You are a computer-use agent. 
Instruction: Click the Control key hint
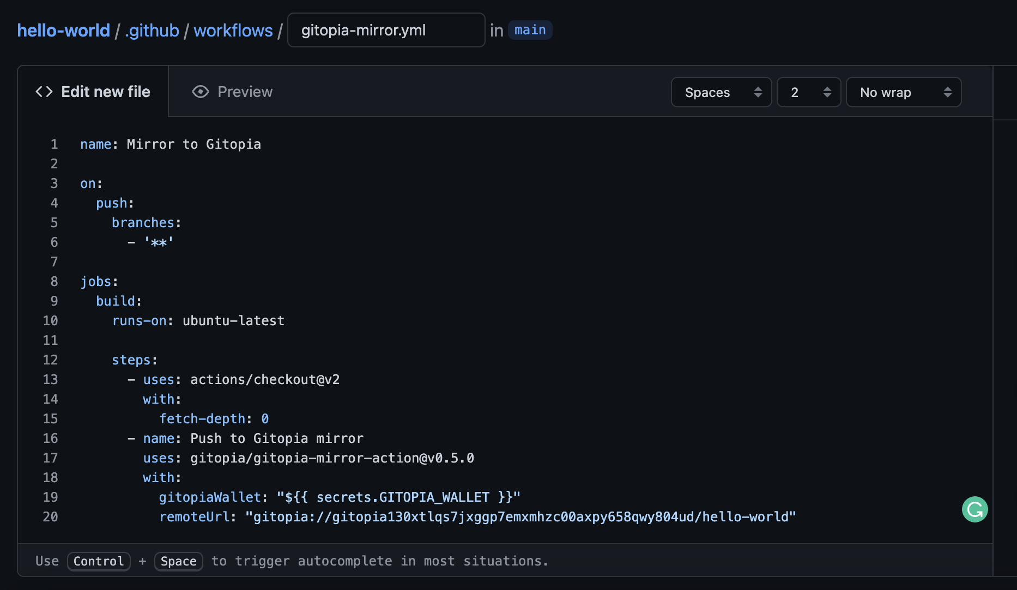click(x=99, y=561)
